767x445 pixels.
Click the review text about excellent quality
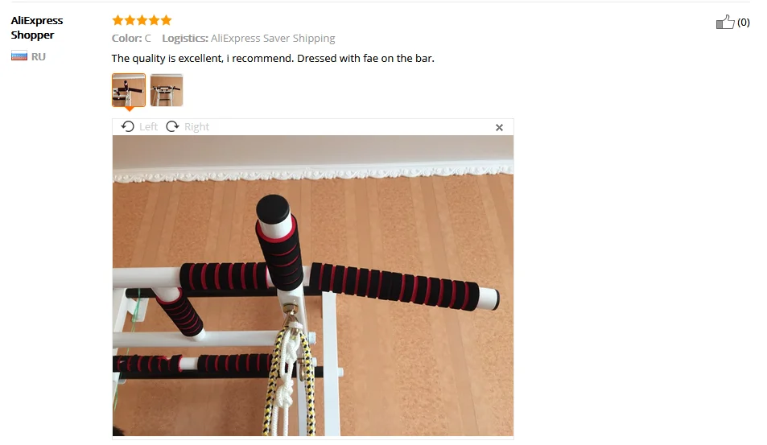(273, 58)
